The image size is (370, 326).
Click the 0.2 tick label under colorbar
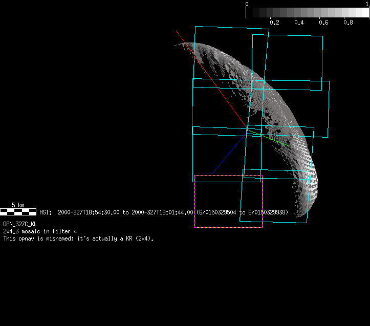tap(274, 23)
